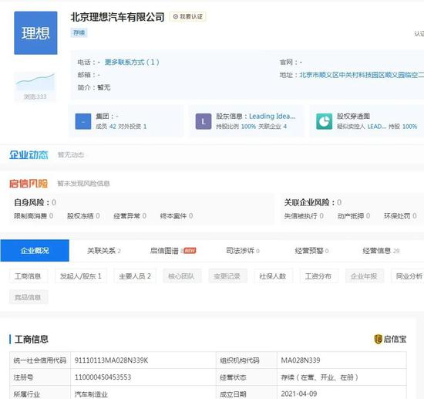Click the 企业动态 section heading

[x=29, y=155]
